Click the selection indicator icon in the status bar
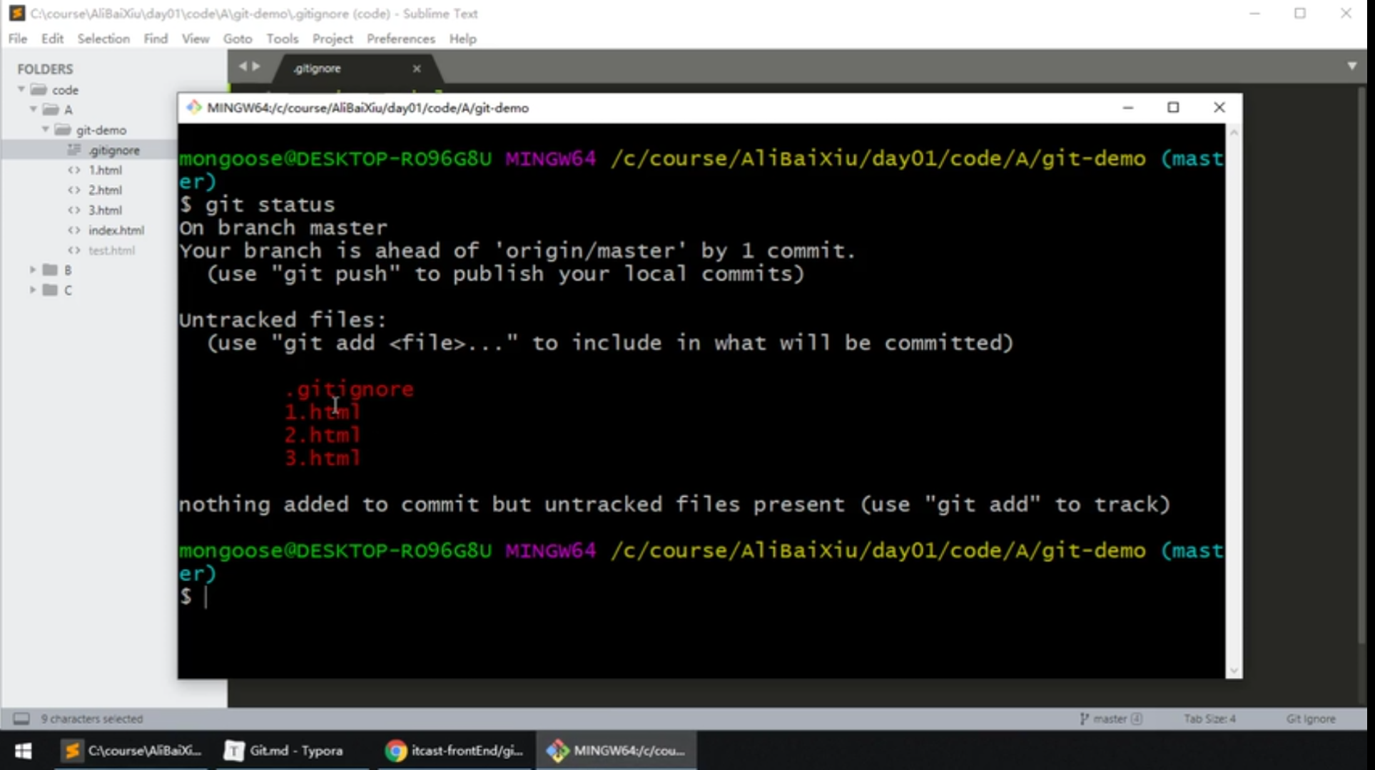Screen dimensions: 1375x770 click(22, 719)
